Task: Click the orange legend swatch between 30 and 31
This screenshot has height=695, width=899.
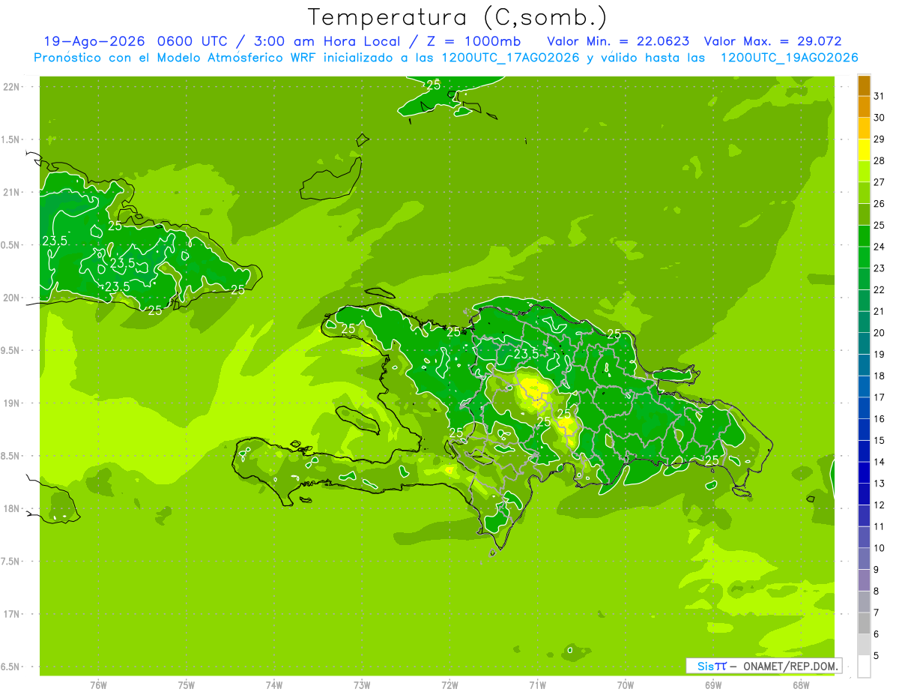Action: 864,107
